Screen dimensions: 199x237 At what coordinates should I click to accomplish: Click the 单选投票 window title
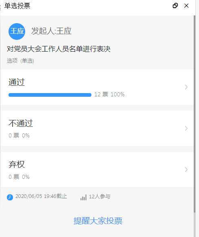(x=17, y=6)
